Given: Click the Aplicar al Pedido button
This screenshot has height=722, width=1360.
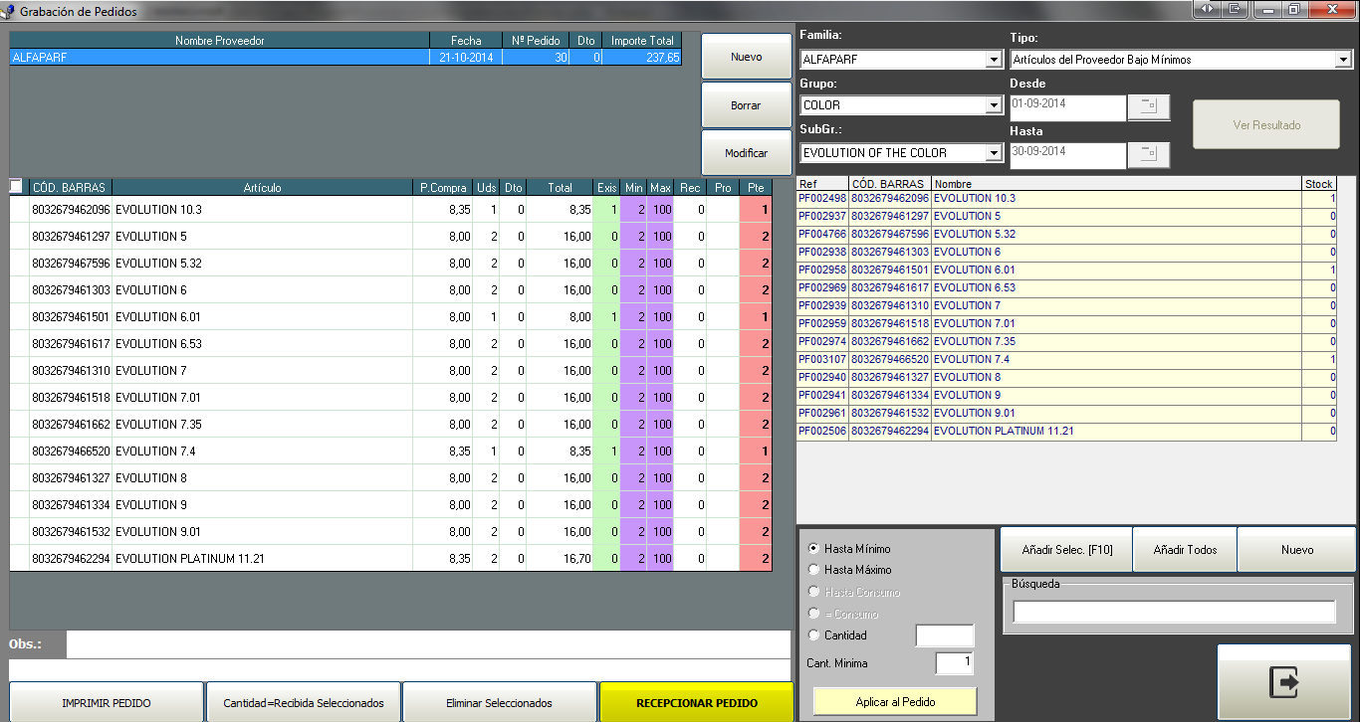Looking at the screenshot, I should point(895,701).
